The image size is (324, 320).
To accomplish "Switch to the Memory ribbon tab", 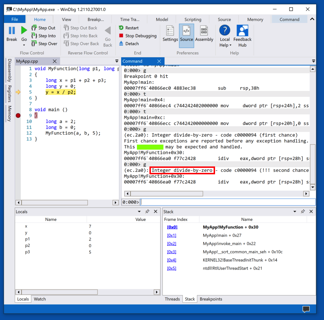I will pyautogui.click(x=255, y=19).
